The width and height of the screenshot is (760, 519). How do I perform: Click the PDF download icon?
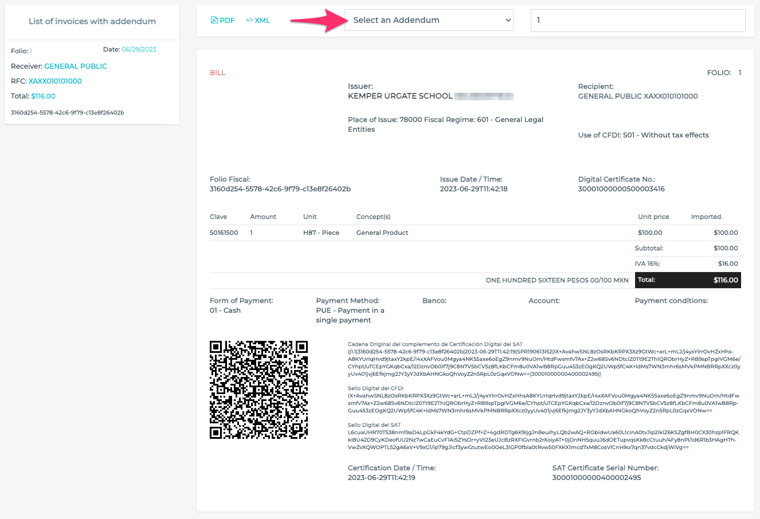tap(214, 20)
